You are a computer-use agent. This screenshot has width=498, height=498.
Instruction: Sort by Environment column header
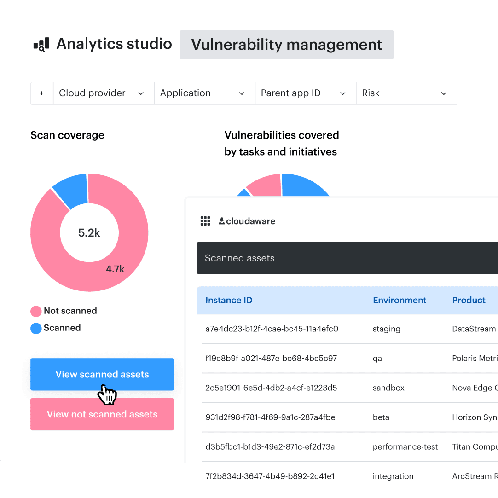[400, 300]
